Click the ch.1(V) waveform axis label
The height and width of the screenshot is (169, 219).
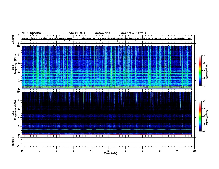point(13,39)
